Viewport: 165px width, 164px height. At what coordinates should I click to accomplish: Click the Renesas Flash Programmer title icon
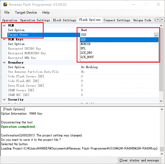5,5
